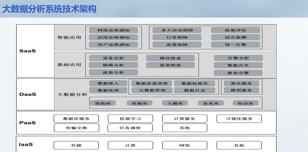Select the 网络态势感知 box

113,30
